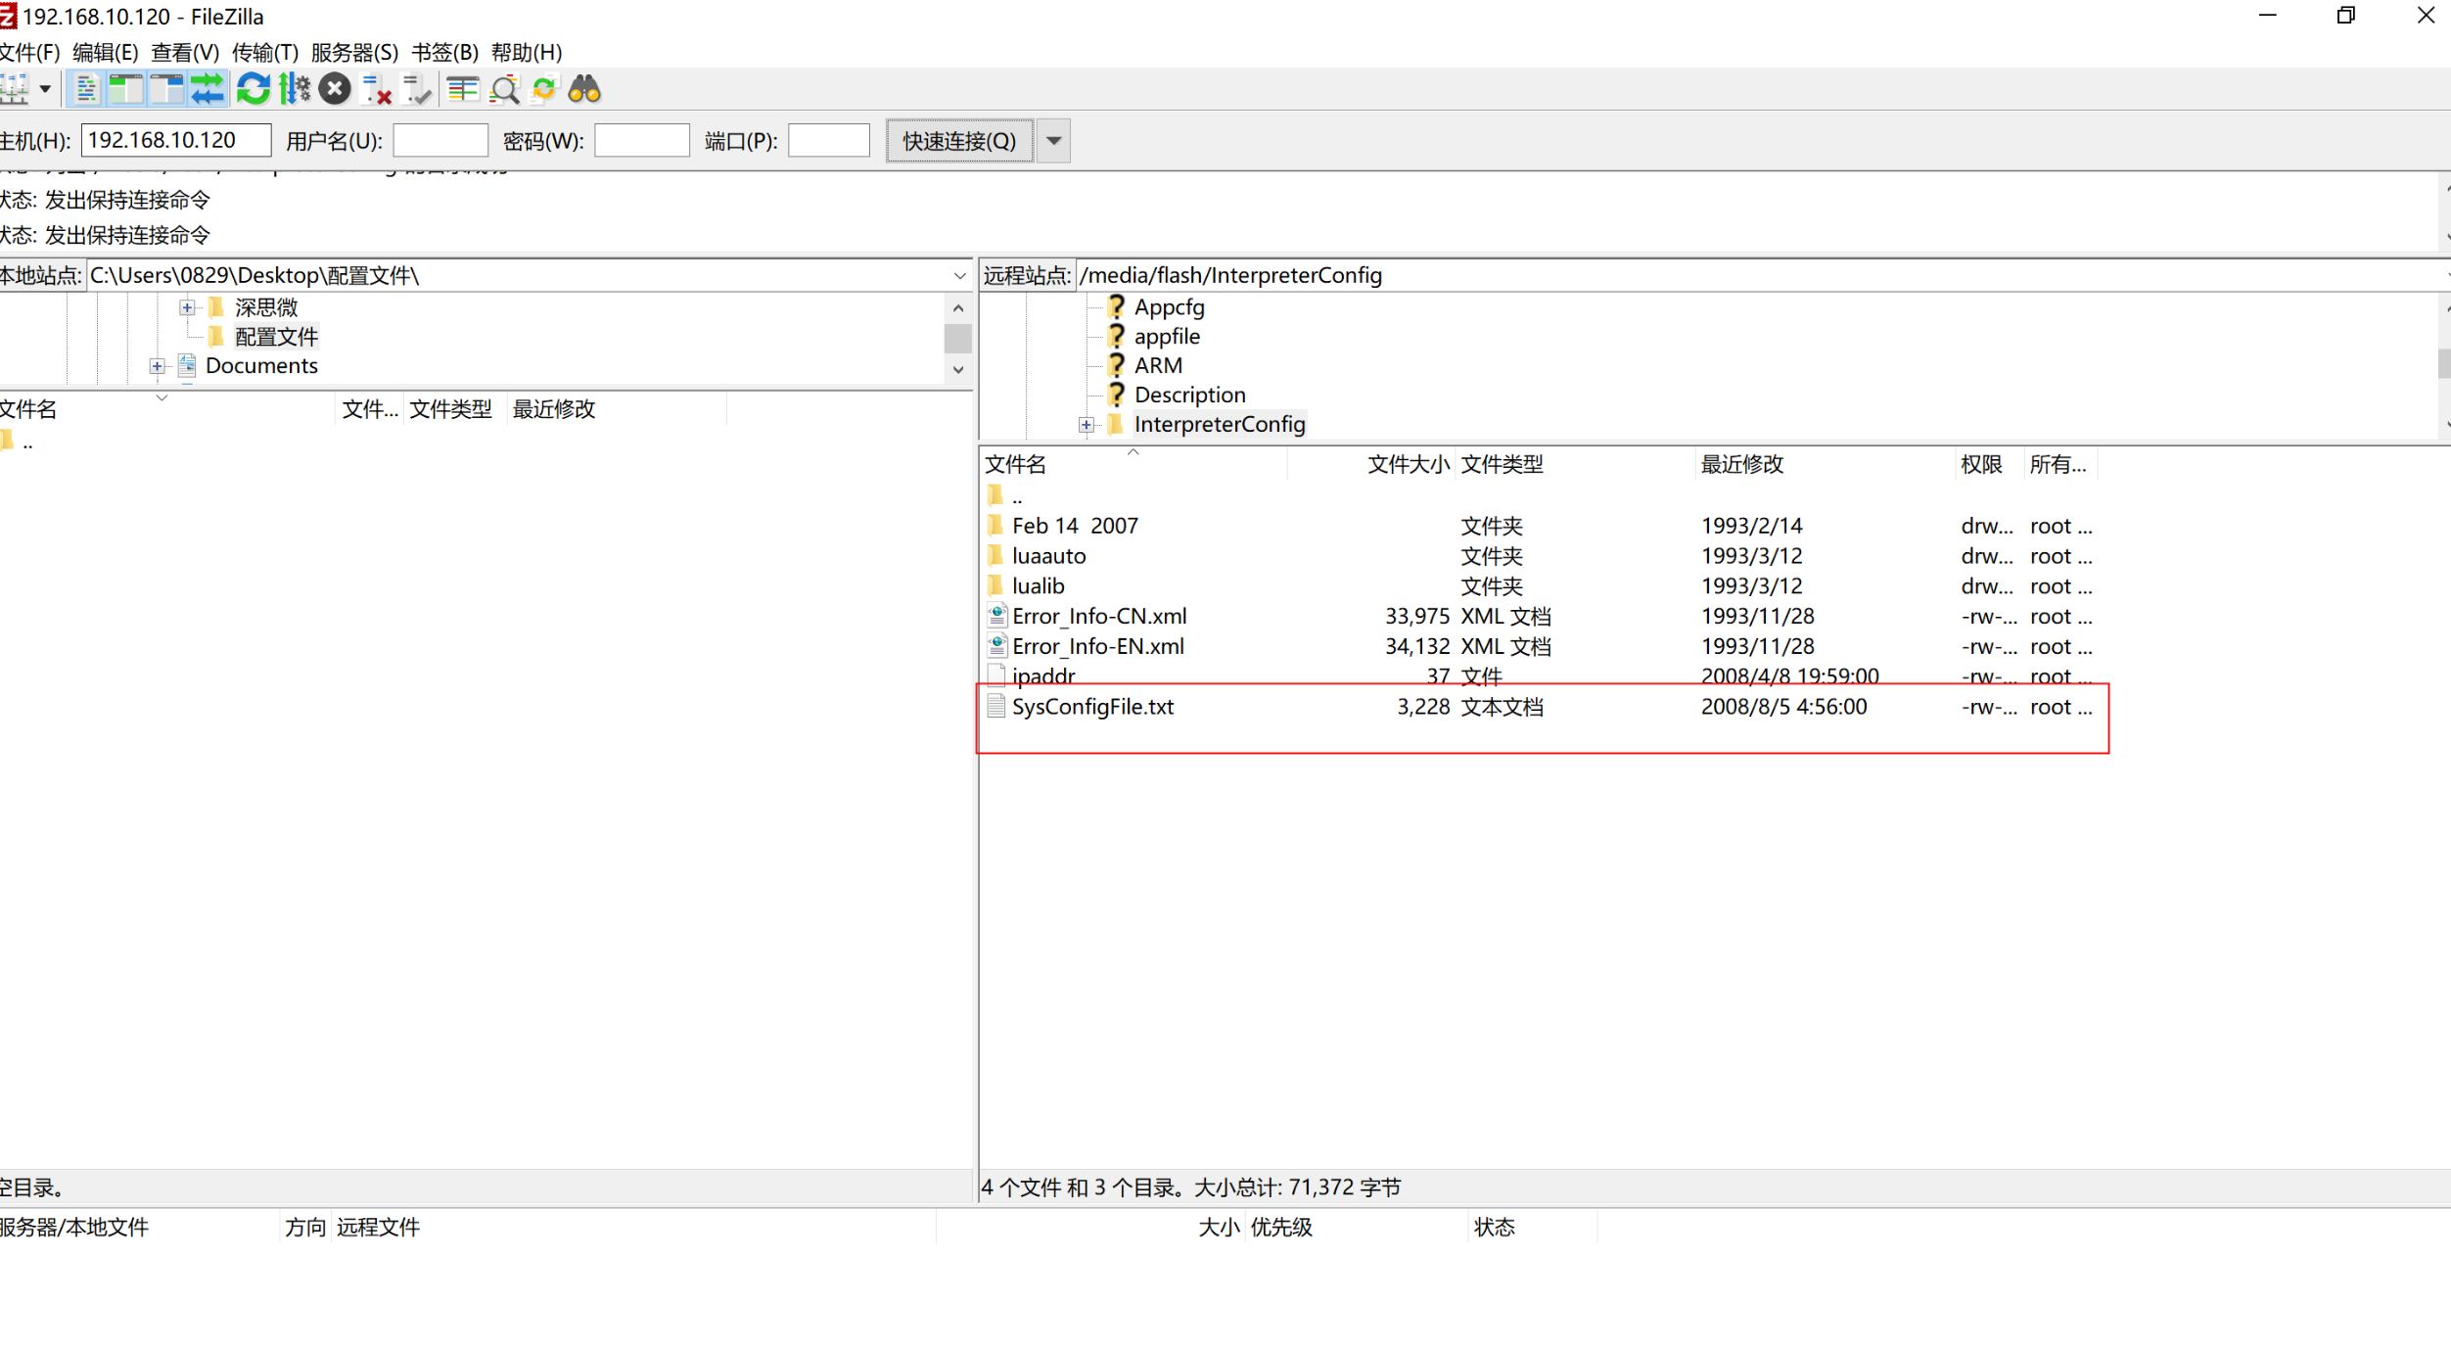Disconnect from the current server
This screenshot has height=1350, width=2451.
click(x=376, y=90)
